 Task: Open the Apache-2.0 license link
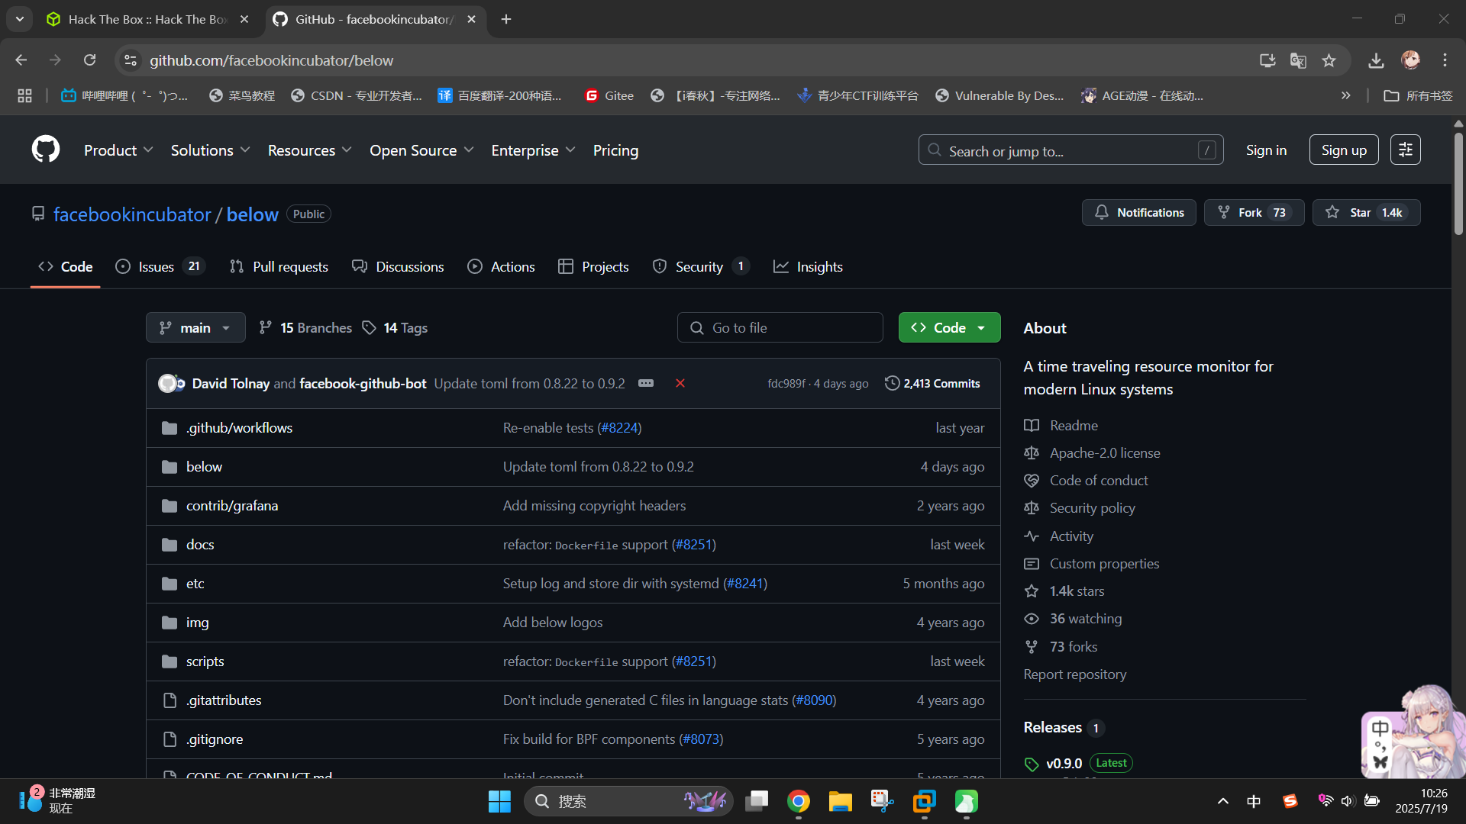1104,453
